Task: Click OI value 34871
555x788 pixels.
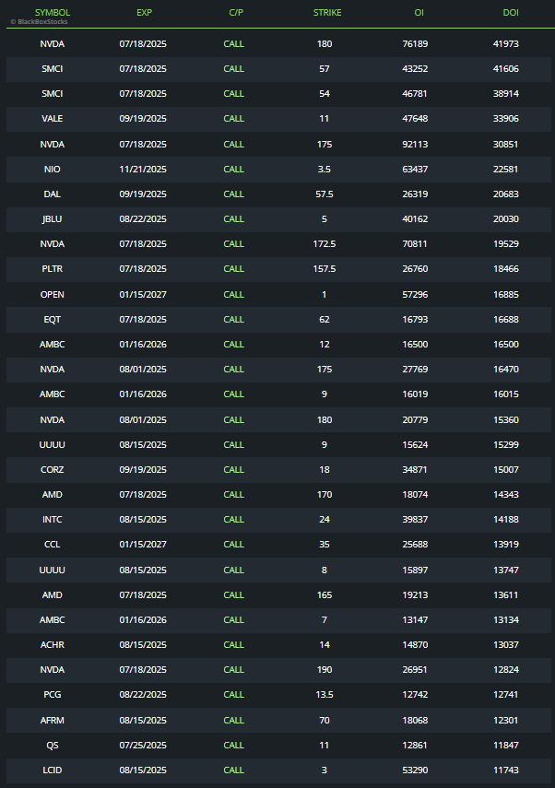Action: (415, 470)
